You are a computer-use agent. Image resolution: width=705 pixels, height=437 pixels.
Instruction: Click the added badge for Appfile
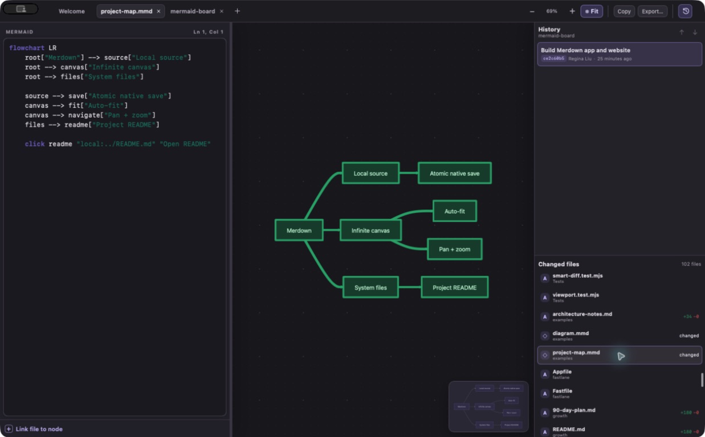pyautogui.click(x=545, y=374)
